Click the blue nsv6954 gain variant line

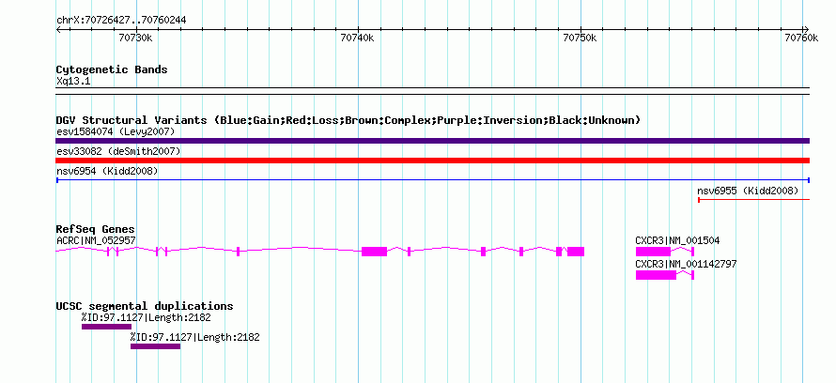click(432, 180)
